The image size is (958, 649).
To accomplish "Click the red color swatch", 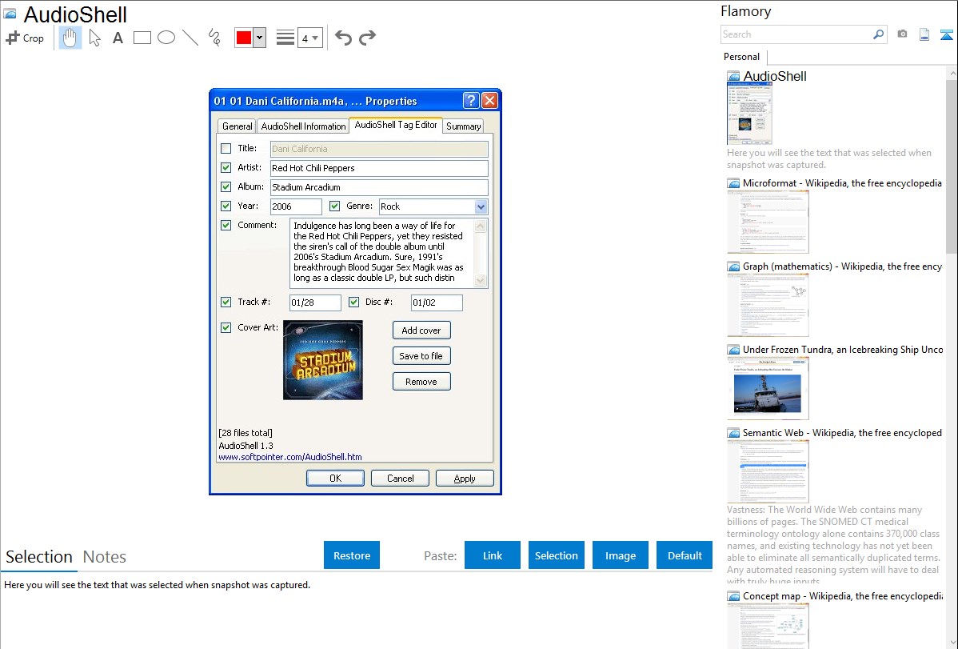I will (243, 38).
